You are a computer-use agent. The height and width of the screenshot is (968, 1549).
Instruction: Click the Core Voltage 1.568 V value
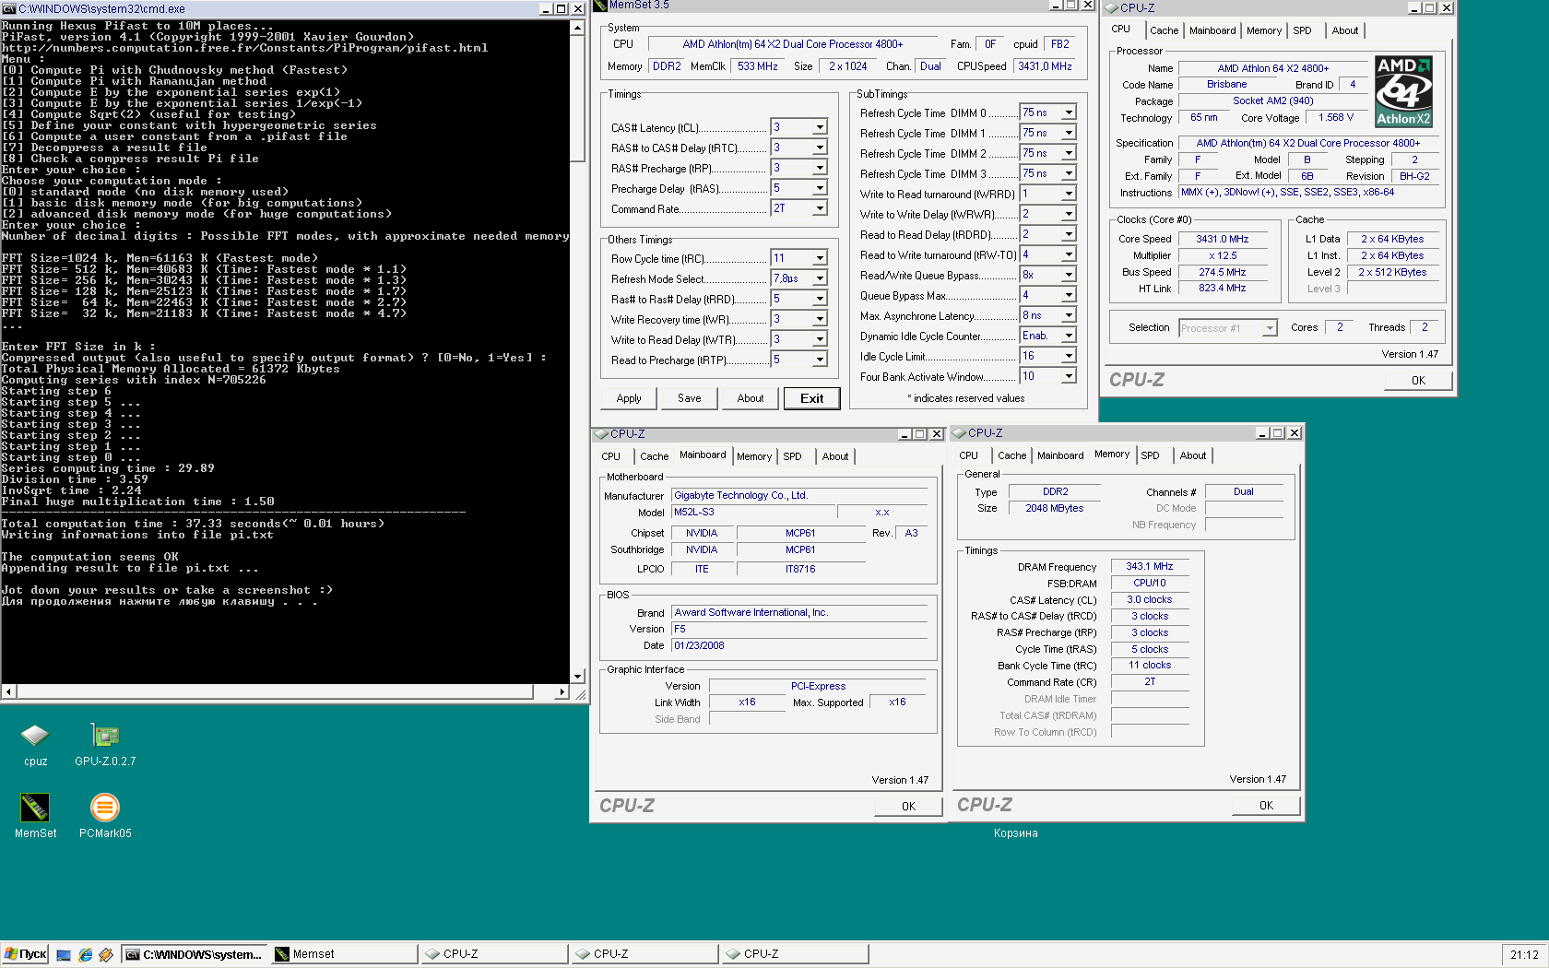tap(1335, 117)
